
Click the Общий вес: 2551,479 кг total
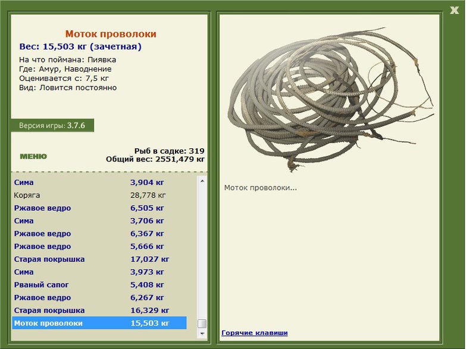155,159
